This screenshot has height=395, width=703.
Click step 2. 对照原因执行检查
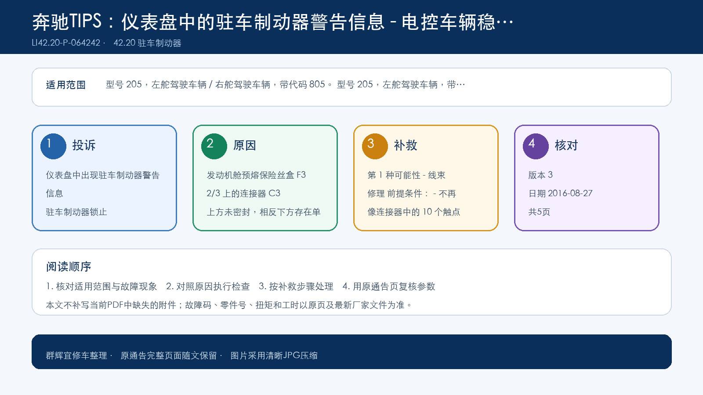[208, 287]
